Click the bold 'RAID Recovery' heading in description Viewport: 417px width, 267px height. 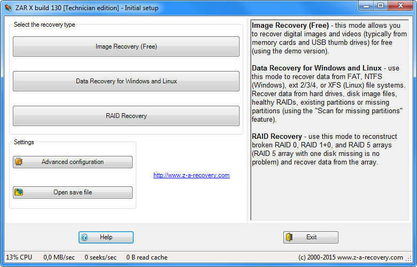coord(277,137)
